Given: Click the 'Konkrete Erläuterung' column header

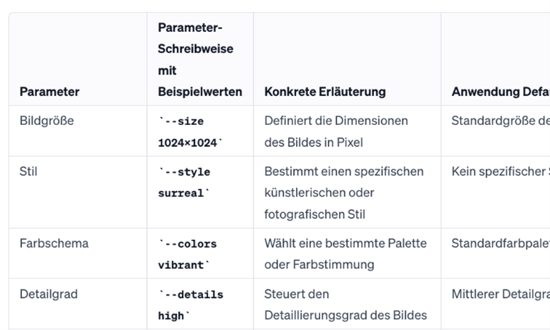Looking at the screenshot, I should tap(325, 92).
